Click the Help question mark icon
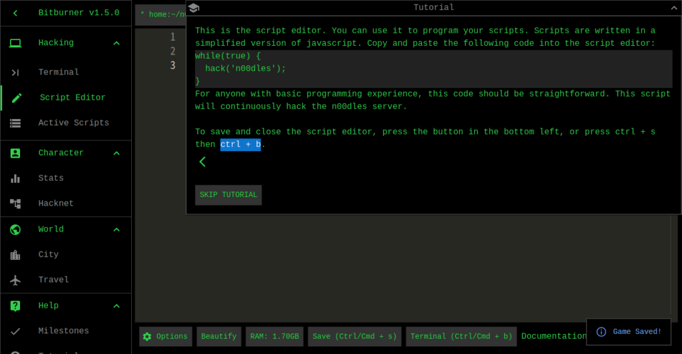 pos(15,306)
